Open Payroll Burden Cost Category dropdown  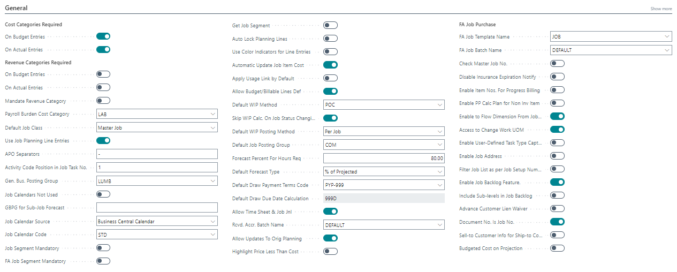tap(212, 114)
